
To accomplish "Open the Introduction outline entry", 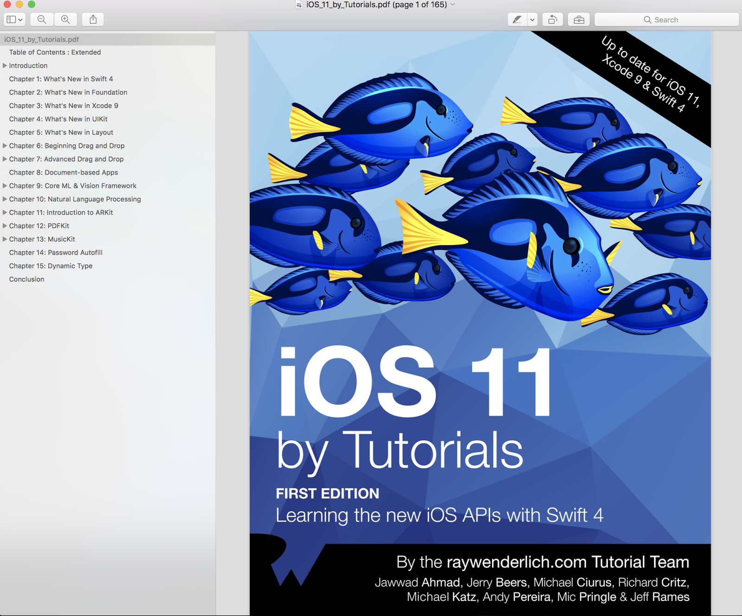I will coord(28,66).
